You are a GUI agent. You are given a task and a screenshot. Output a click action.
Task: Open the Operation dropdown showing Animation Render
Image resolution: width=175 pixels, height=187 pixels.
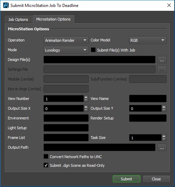coord(66,40)
